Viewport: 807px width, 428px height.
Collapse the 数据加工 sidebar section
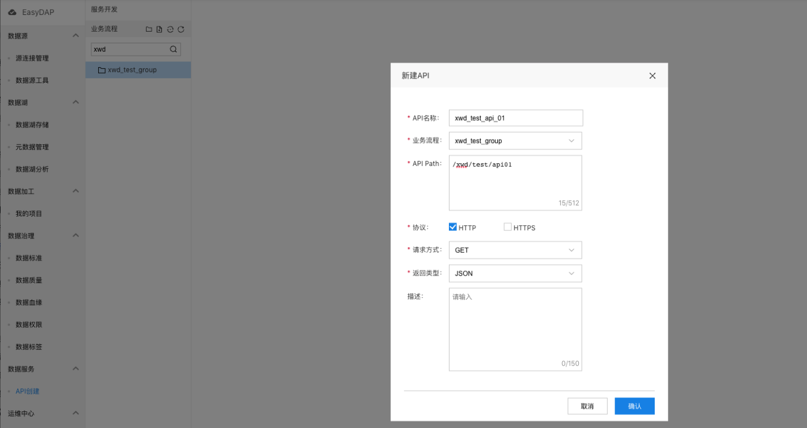tap(75, 191)
